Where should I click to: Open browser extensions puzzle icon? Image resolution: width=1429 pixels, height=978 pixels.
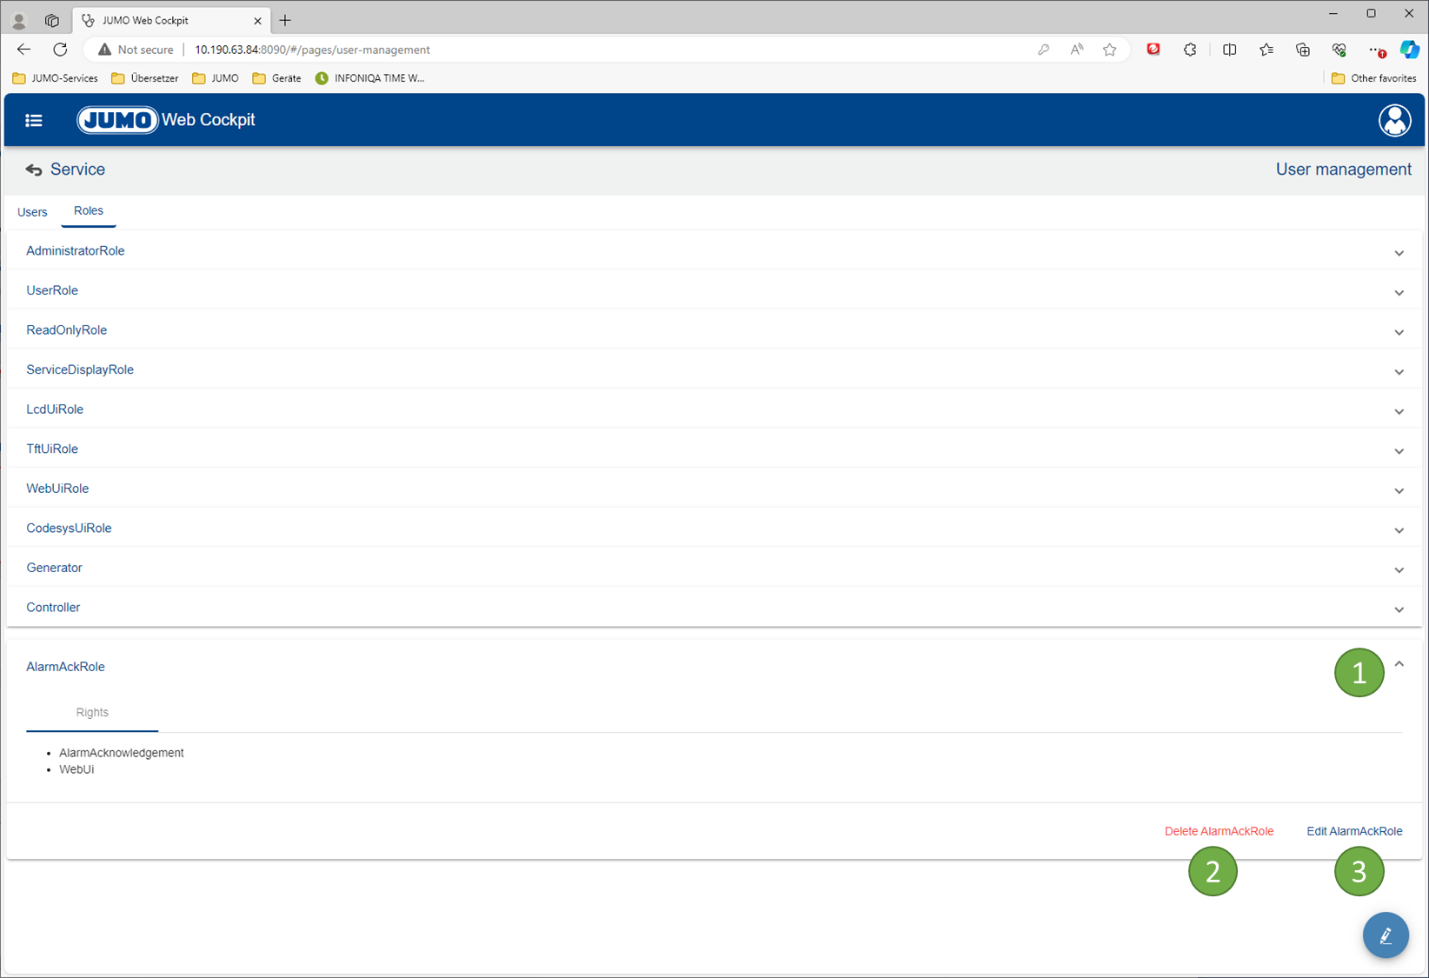pos(1190,50)
